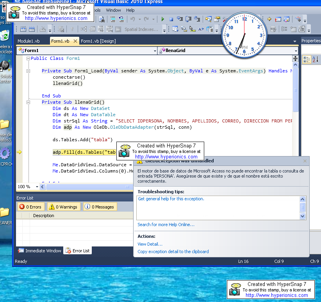Click Get general help for this exception link

[171, 199]
